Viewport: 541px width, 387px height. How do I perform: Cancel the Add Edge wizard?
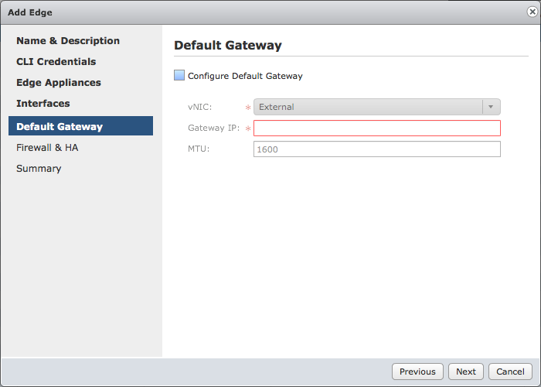pyautogui.click(x=510, y=372)
